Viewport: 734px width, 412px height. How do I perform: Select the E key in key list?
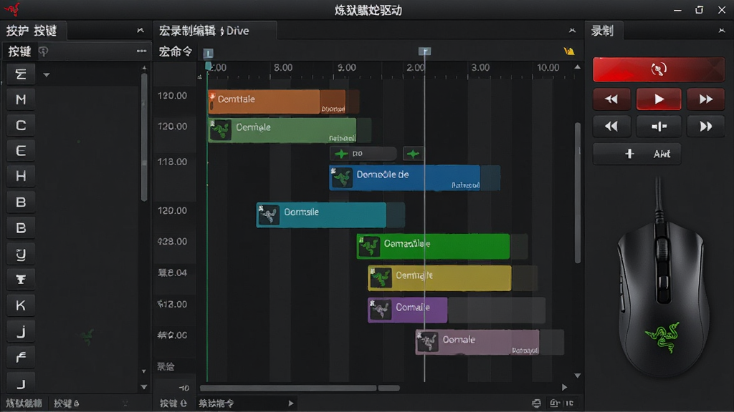[21, 151]
